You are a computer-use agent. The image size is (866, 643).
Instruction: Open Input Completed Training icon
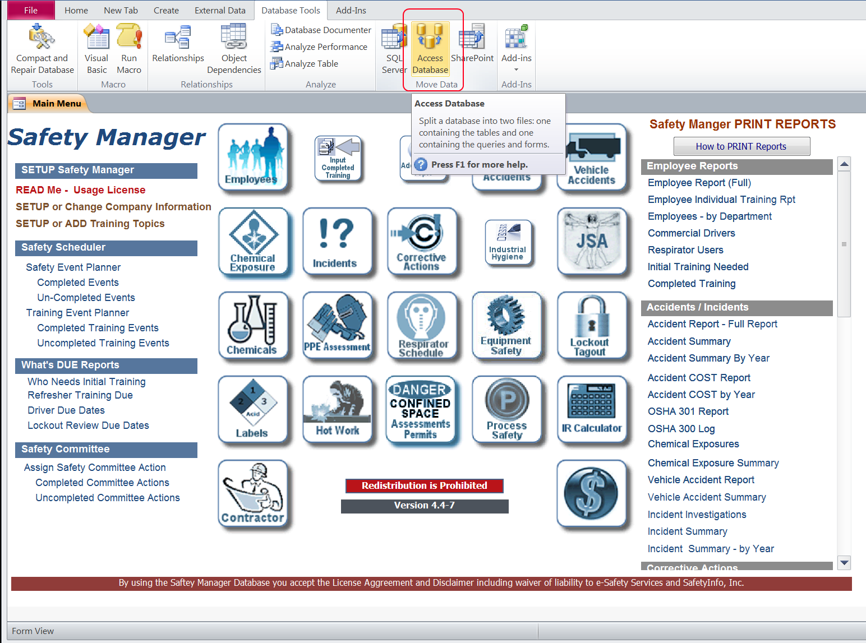tap(338, 159)
